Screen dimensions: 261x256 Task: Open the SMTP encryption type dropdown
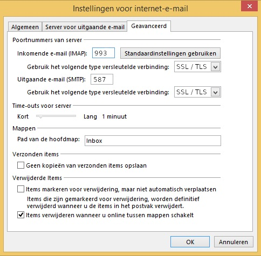197,92
